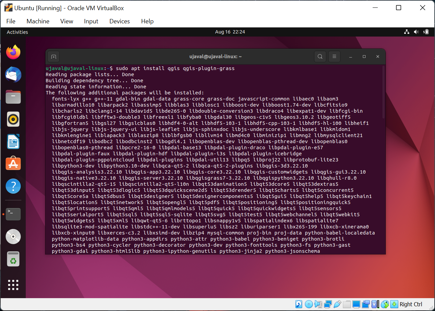435x311 pixels.
Task: Click the VirtualBox window title bar icon
Action: tap(9, 7)
